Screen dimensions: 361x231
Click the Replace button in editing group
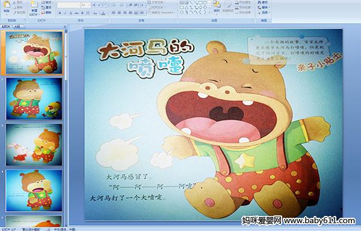pyautogui.click(x=264, y=7)
